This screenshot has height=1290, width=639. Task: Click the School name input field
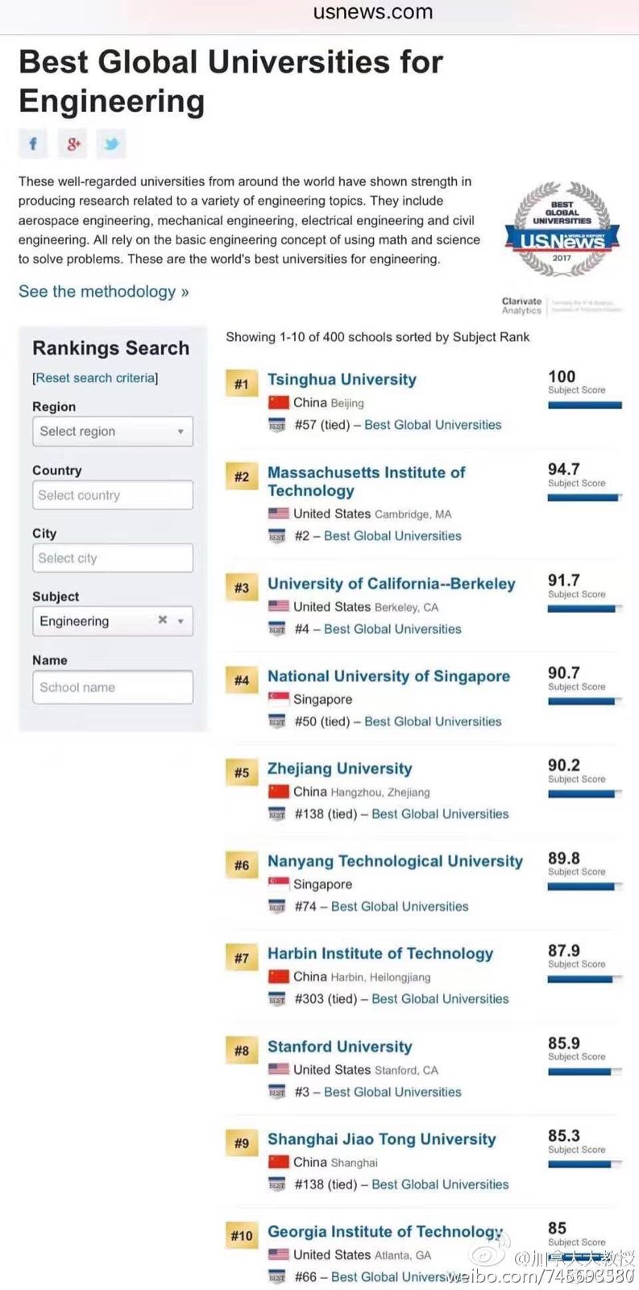113,687
